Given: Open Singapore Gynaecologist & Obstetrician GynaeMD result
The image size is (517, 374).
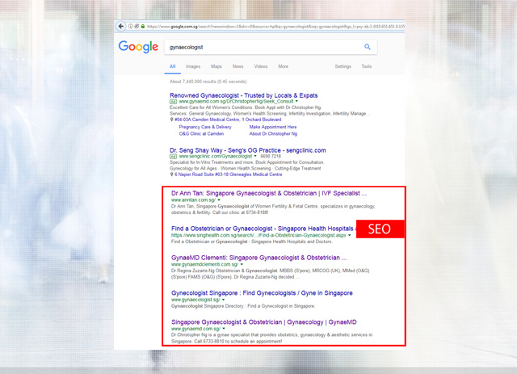Looking at the screenshot, I should click(x=264, y=322).
